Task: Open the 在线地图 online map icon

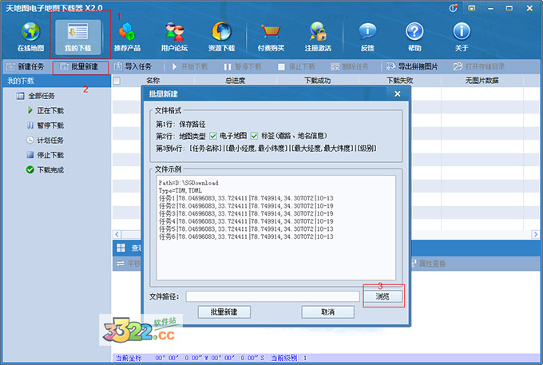Action: pos(30,37)
